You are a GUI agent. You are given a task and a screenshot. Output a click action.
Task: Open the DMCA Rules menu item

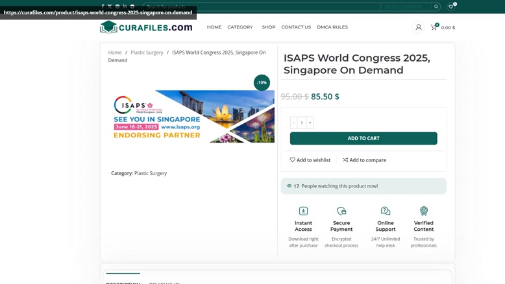[x=332, y=27]
